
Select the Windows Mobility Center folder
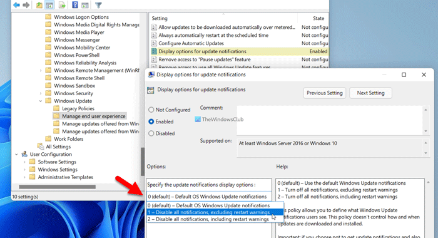pos(82,48)
